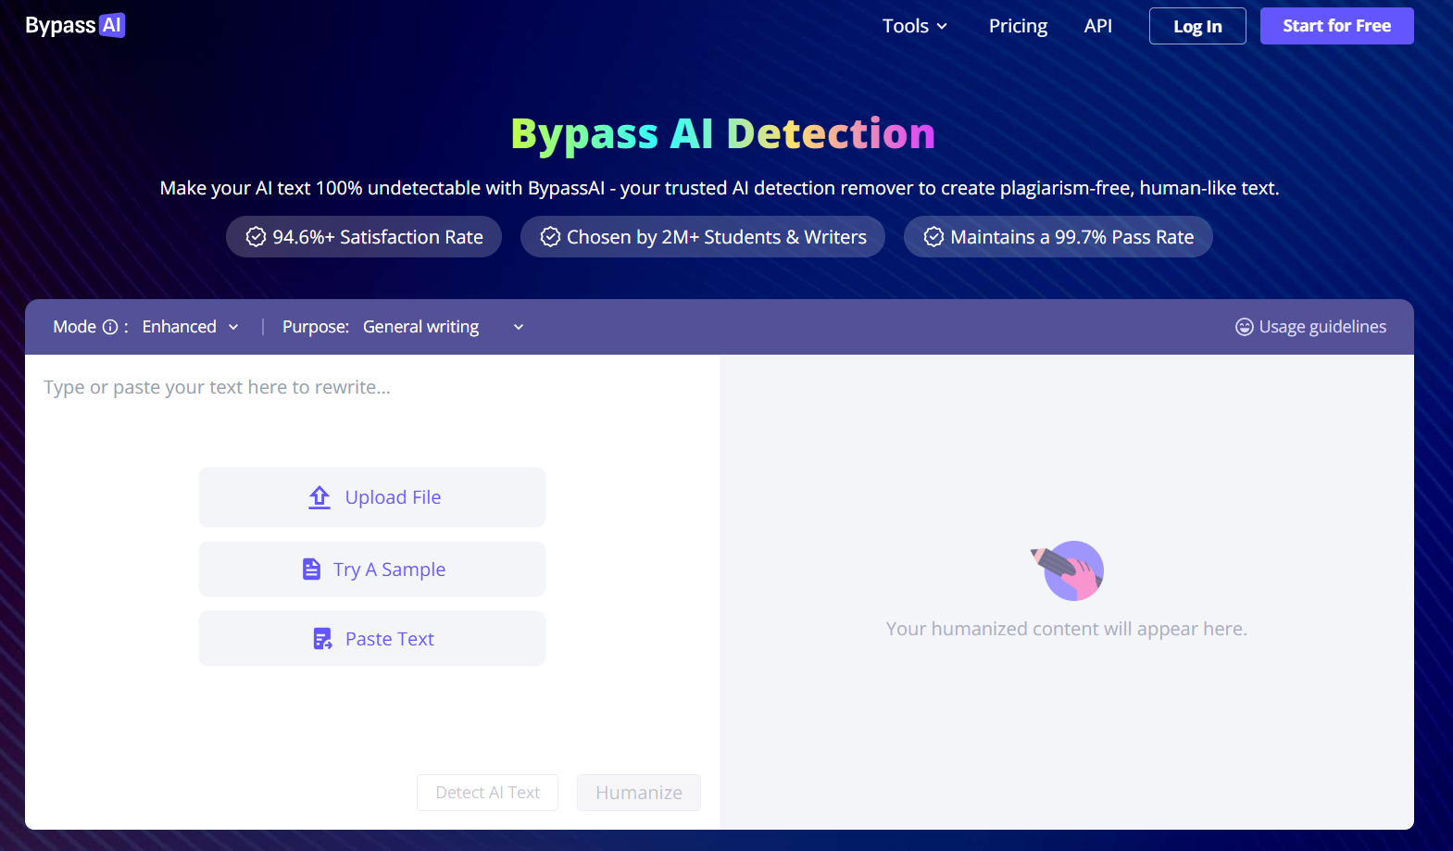Click the 94.6%+ Satisfaction Rate badge
The image size is (1453, 851).
click(x=364, y=237)
